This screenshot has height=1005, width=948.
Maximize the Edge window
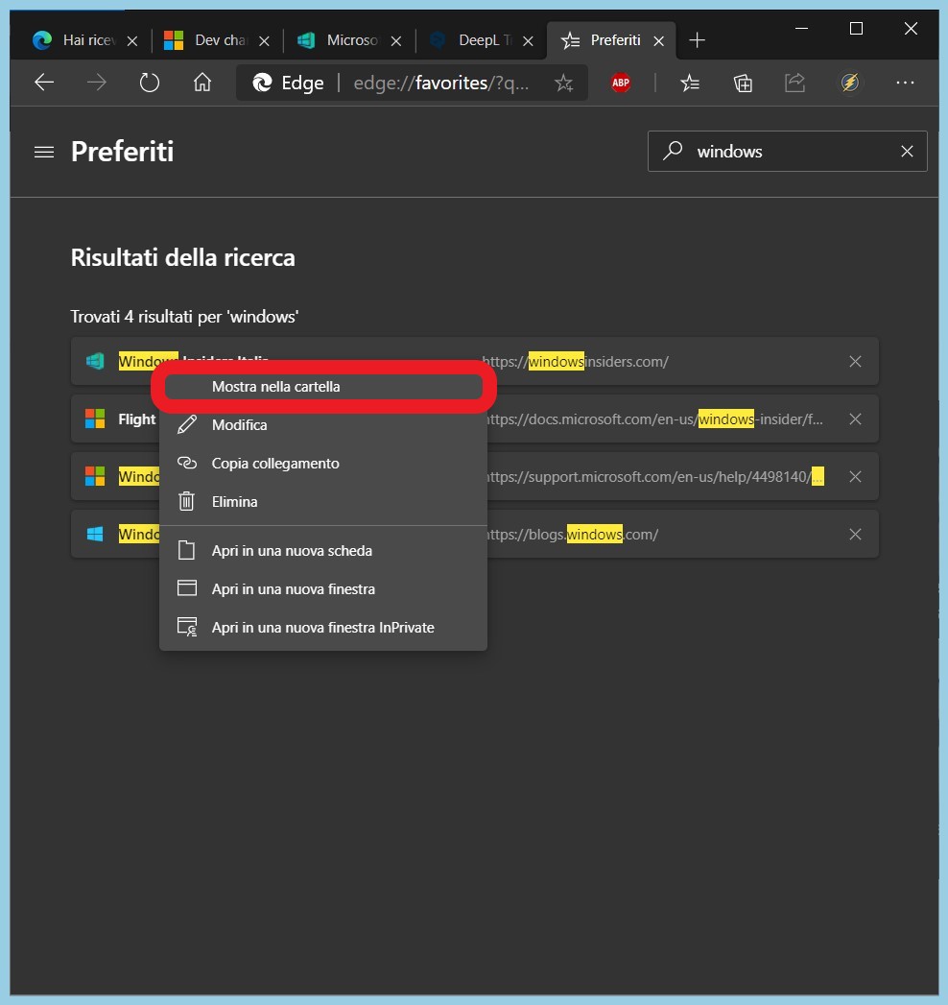click(x=856, y=28)
